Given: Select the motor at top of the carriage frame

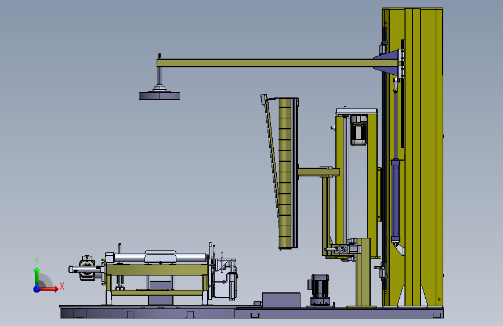Looking at the screenshot, I should 359,131.
